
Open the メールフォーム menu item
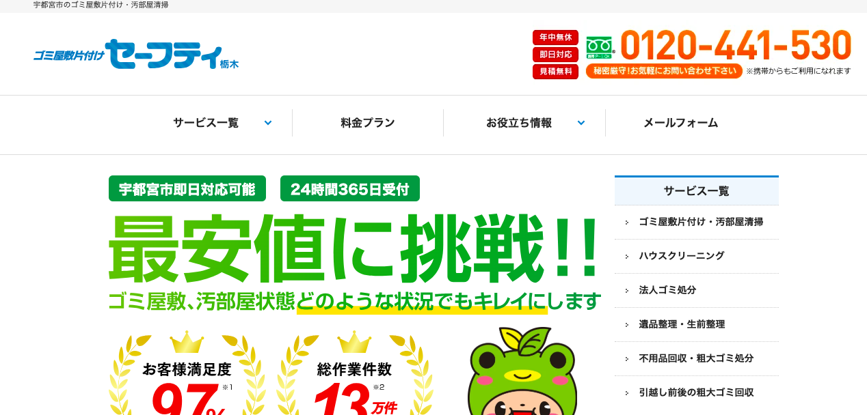[680, 123]
